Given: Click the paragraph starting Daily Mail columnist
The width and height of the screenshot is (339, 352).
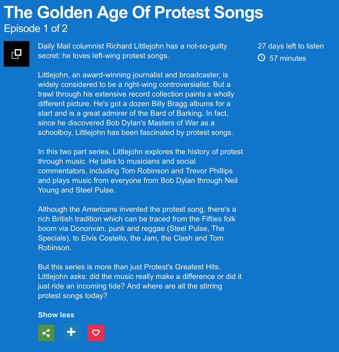Looking at the screenshot, I should [132, 51].
